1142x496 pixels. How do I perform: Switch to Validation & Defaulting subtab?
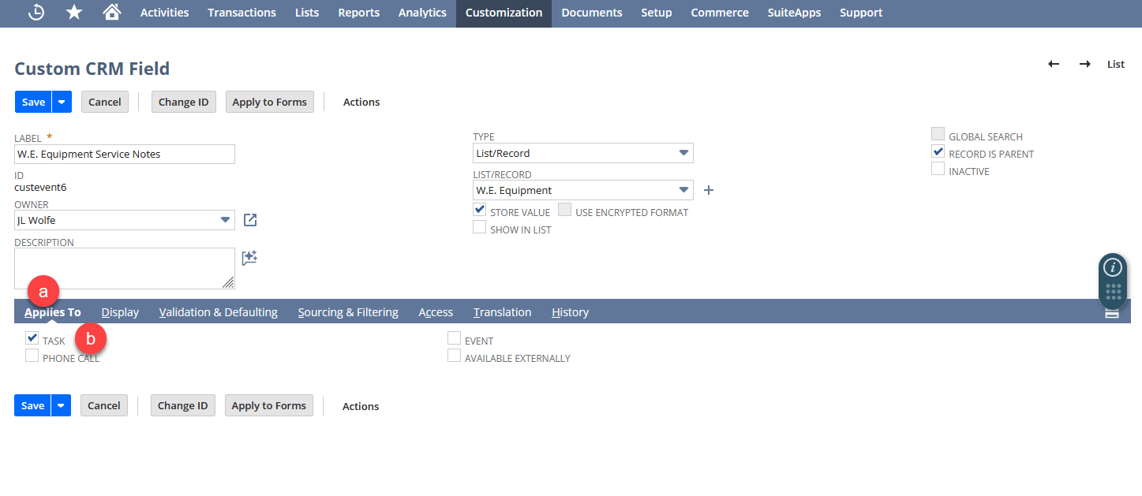219,312
